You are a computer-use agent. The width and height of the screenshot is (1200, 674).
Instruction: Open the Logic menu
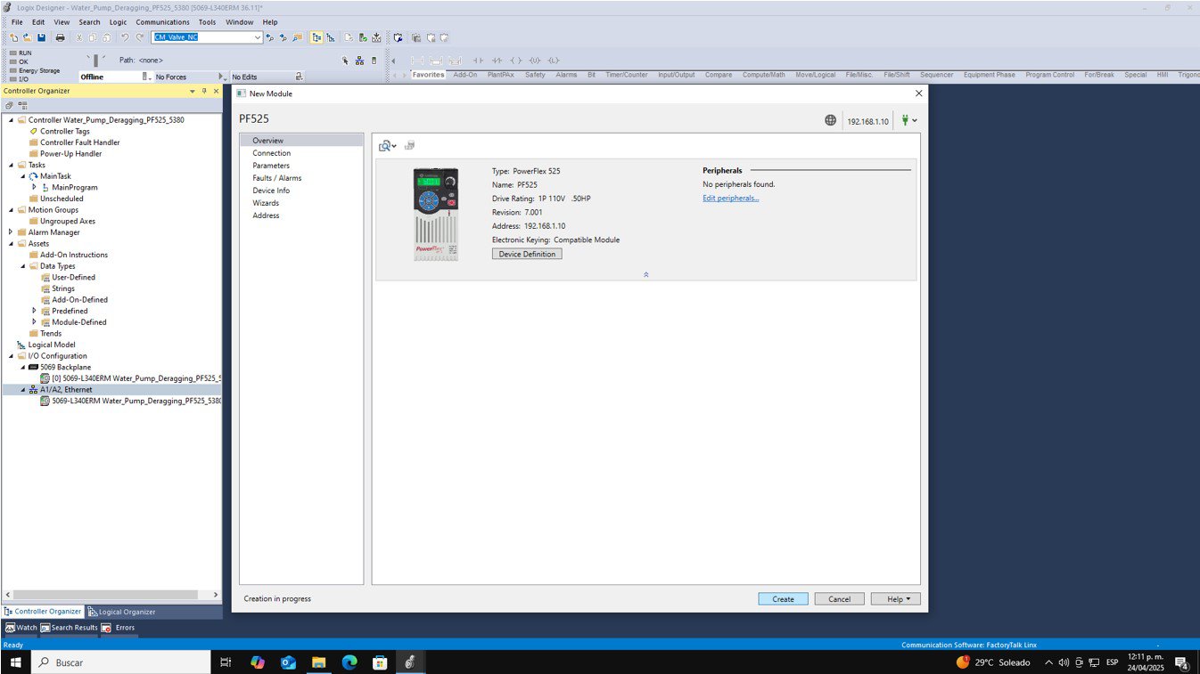tap(118, 22)
